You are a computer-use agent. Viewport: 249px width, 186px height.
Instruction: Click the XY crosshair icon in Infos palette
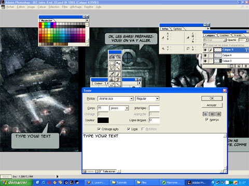coord(163,49)
